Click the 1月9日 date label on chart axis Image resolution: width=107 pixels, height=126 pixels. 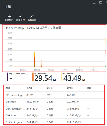coord(65,70)
